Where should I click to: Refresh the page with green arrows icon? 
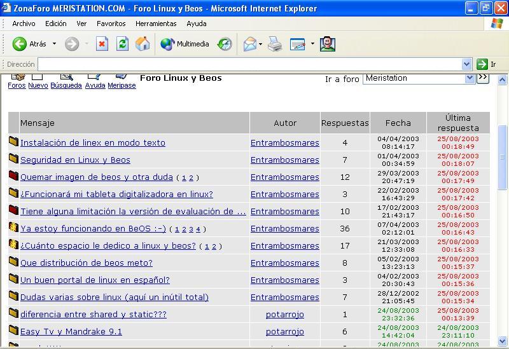click(x=122, y=44)
